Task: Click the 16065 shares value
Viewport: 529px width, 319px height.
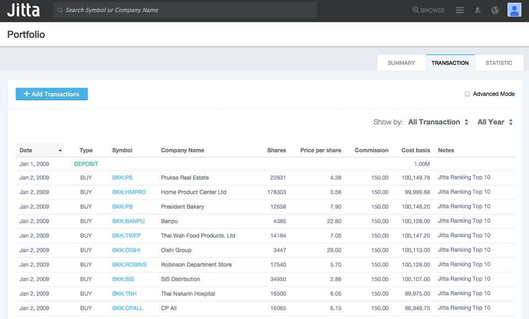Action: pyautogui.click(x=278, y=308)
